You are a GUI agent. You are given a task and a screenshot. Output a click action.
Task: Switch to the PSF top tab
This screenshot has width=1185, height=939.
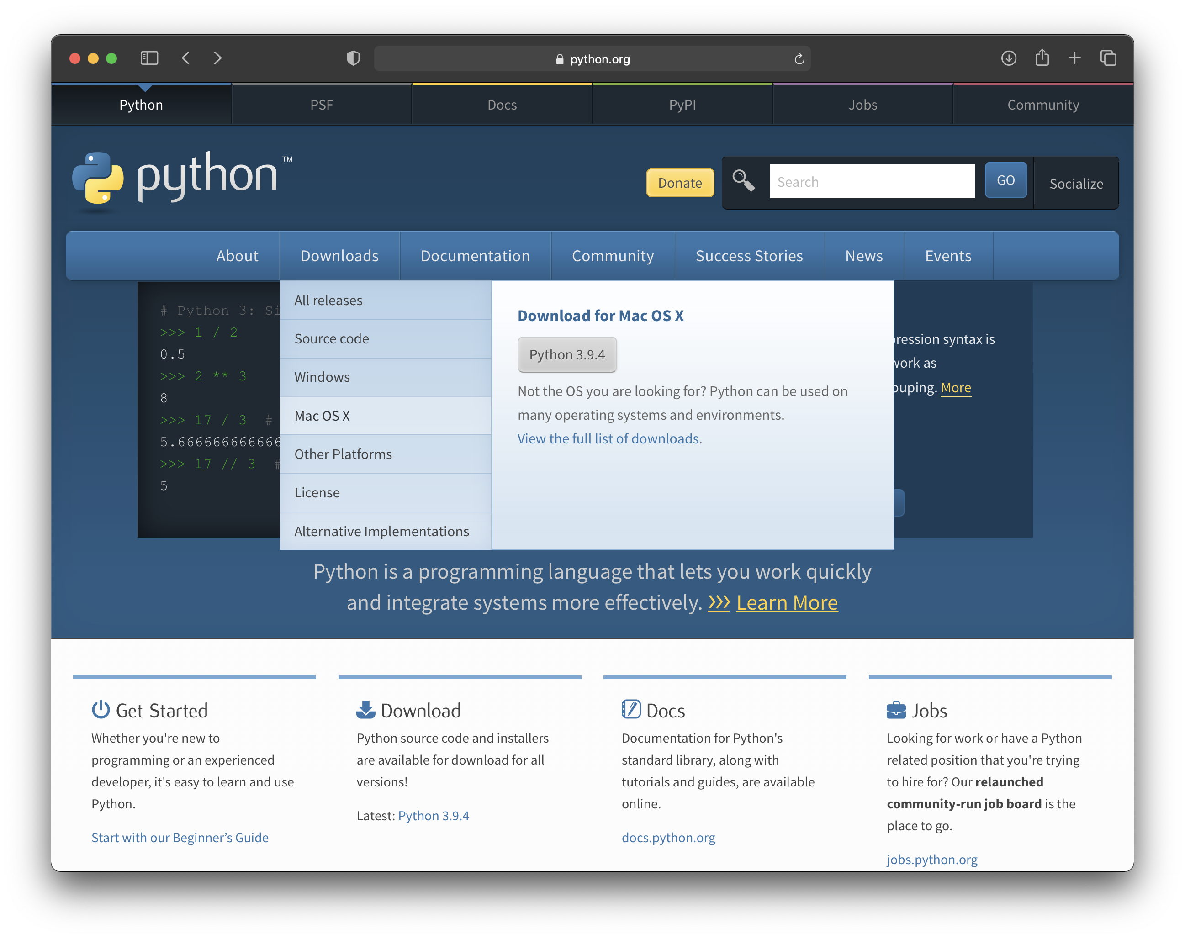322,105
